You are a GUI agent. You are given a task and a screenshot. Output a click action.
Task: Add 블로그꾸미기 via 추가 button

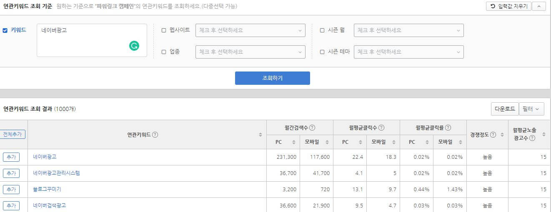click(11, 190)
